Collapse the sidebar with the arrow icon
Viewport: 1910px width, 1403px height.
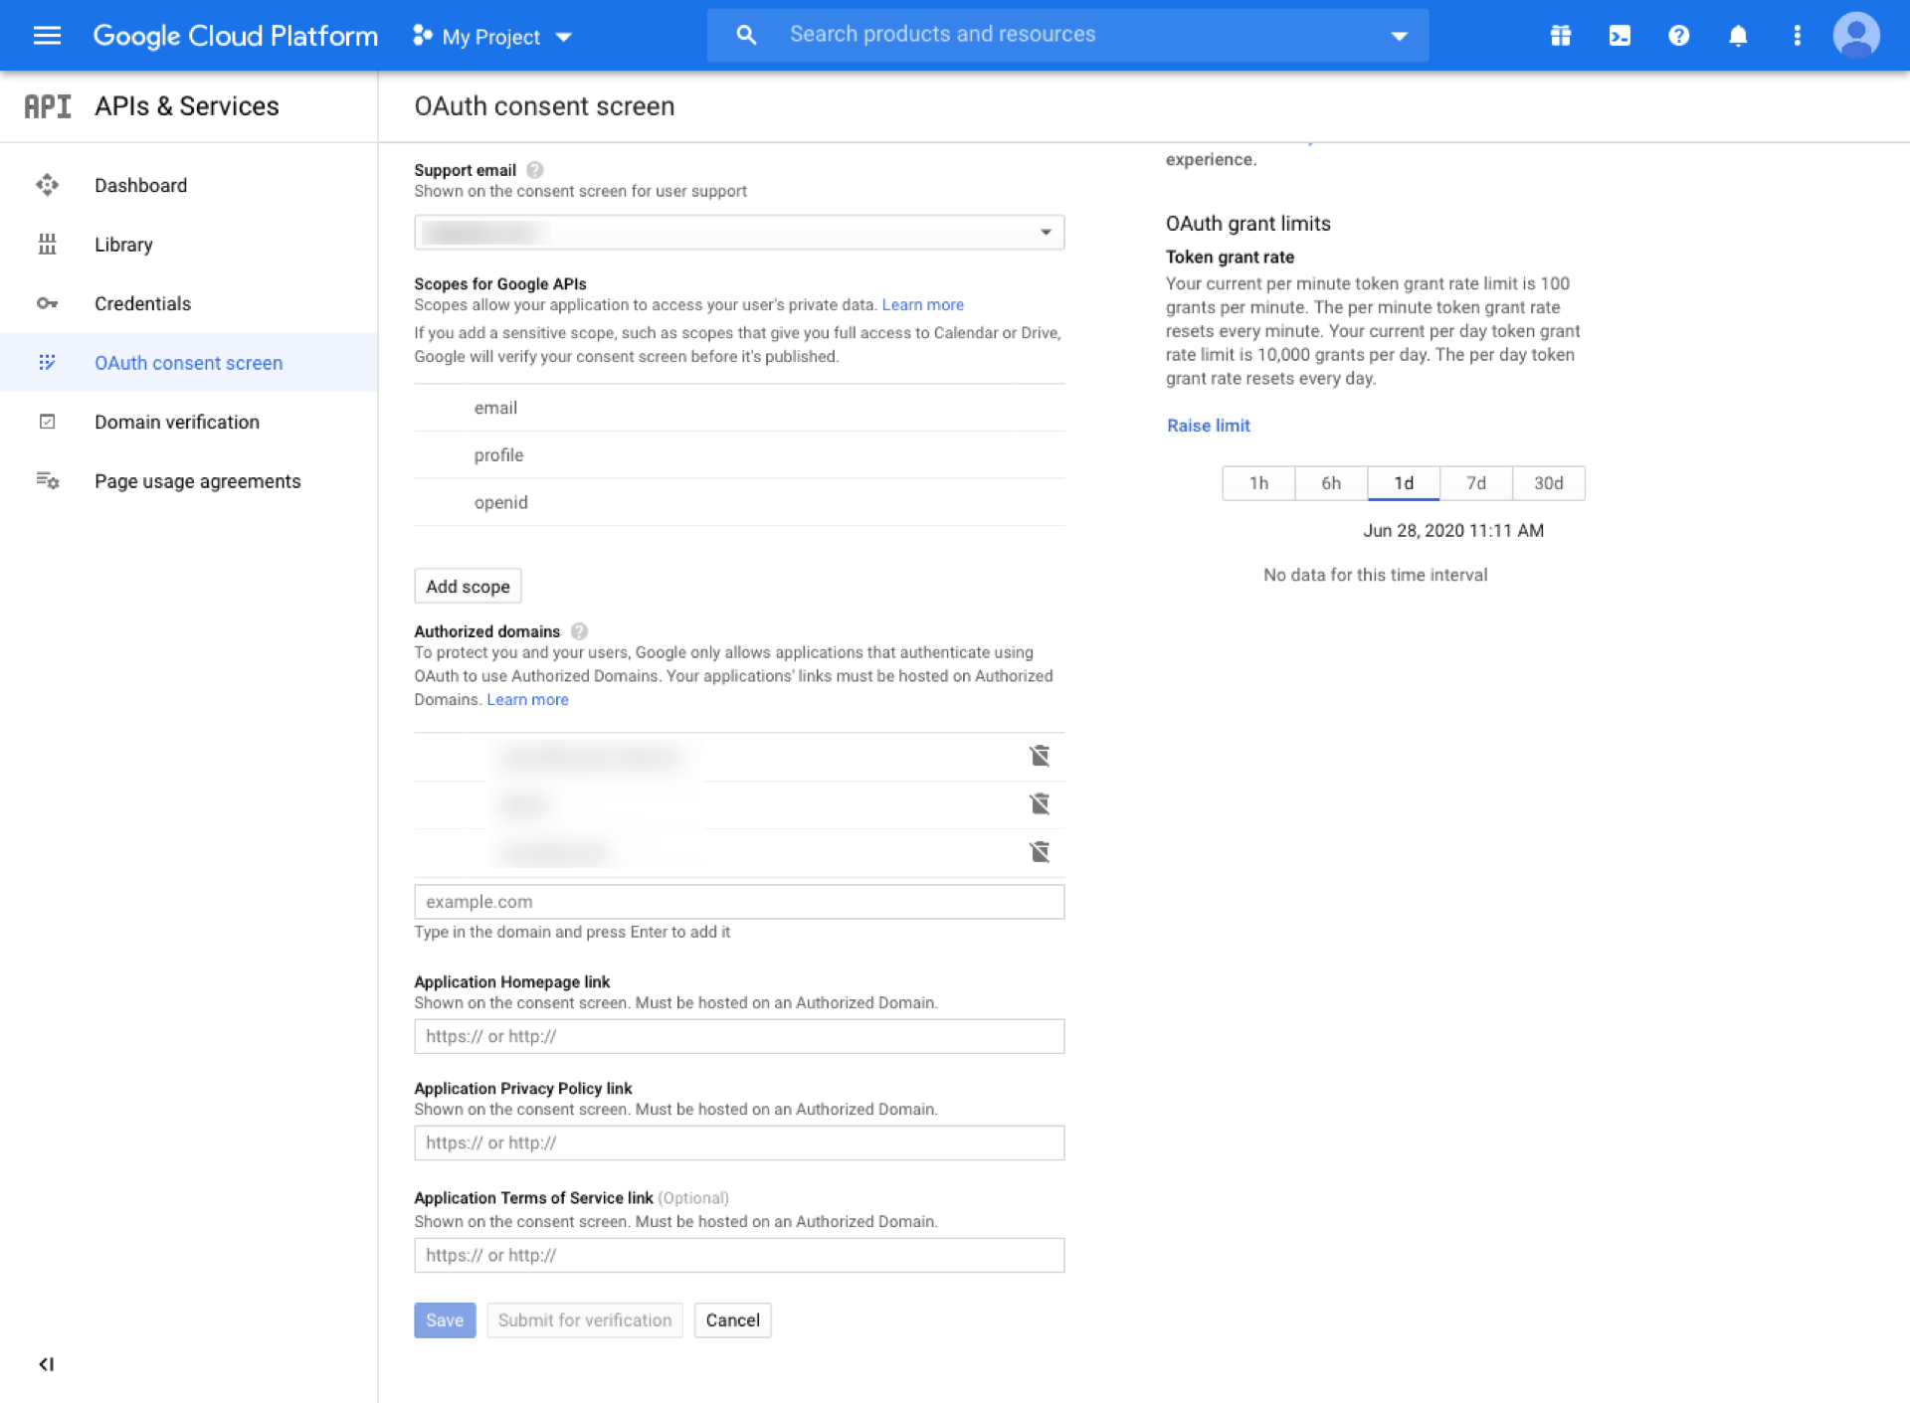point(46,1364)
